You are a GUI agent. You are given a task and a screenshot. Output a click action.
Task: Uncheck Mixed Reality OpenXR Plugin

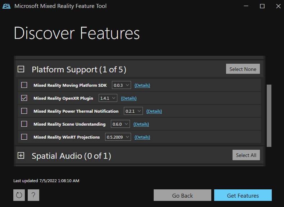[x=24, y=98]
